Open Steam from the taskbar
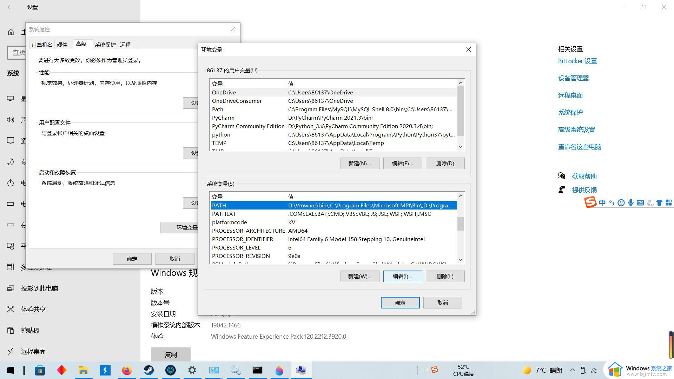Viewport: 674px width, 379px height. (148, 370)
